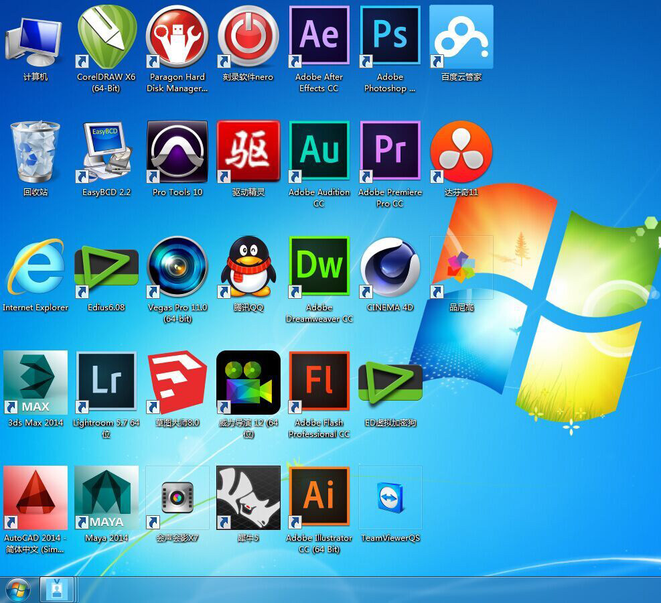
Task: Select Adobe Dreamweaver CC Dw icon
Action: pyautogui.click(x=319, y=267)
